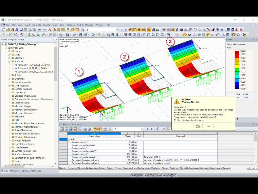Toggle SNAP in the status bar
Viewport: 258px width, 194px height.
coord(134,175)
